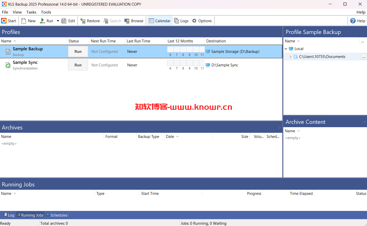The height and width of the screenshot is (226, 367).
Task: Open the Help menu in the menu bar
Action: click(x=361, y=12)
